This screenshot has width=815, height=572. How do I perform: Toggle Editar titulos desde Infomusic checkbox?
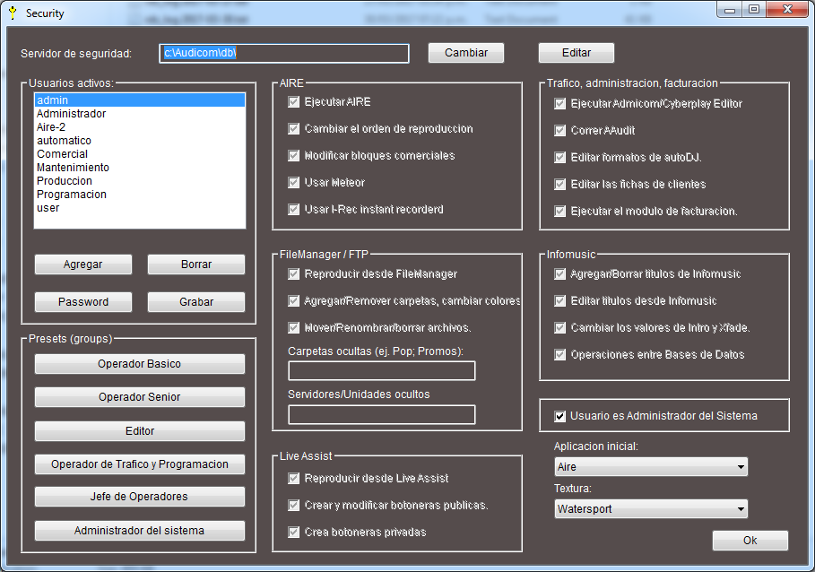(559, 301)
